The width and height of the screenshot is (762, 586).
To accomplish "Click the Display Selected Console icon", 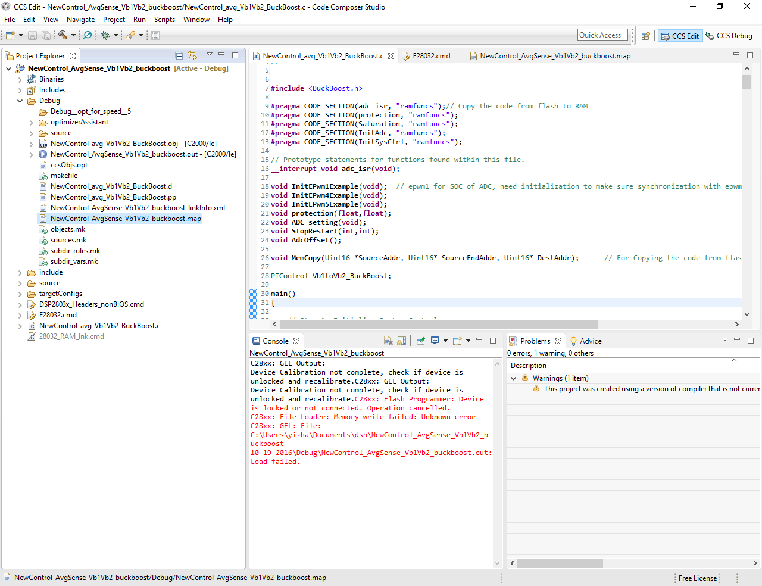I will pos(435,341).
